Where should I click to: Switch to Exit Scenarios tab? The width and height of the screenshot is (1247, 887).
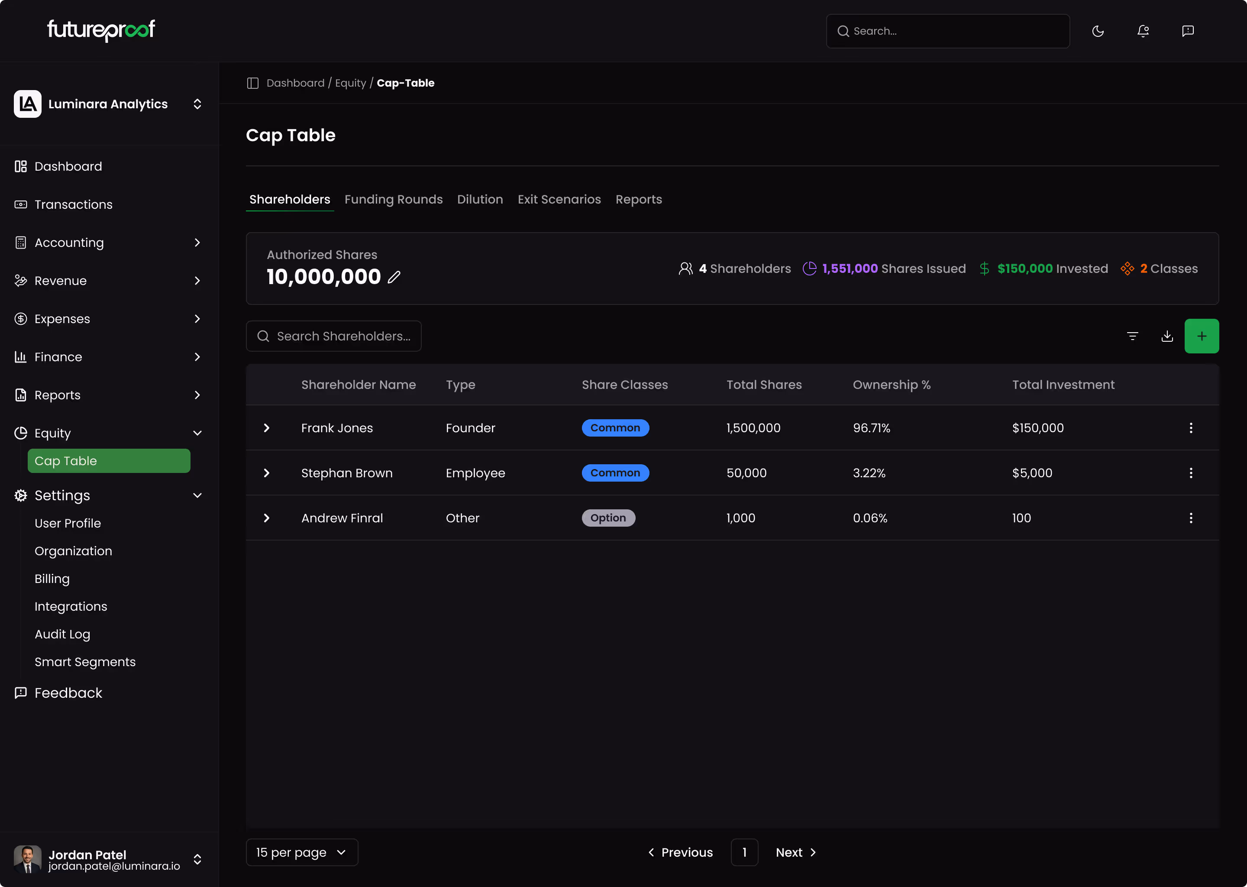pos(559,199)
